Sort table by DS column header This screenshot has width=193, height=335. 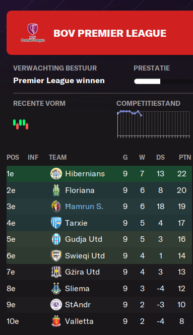coord(161,157)
